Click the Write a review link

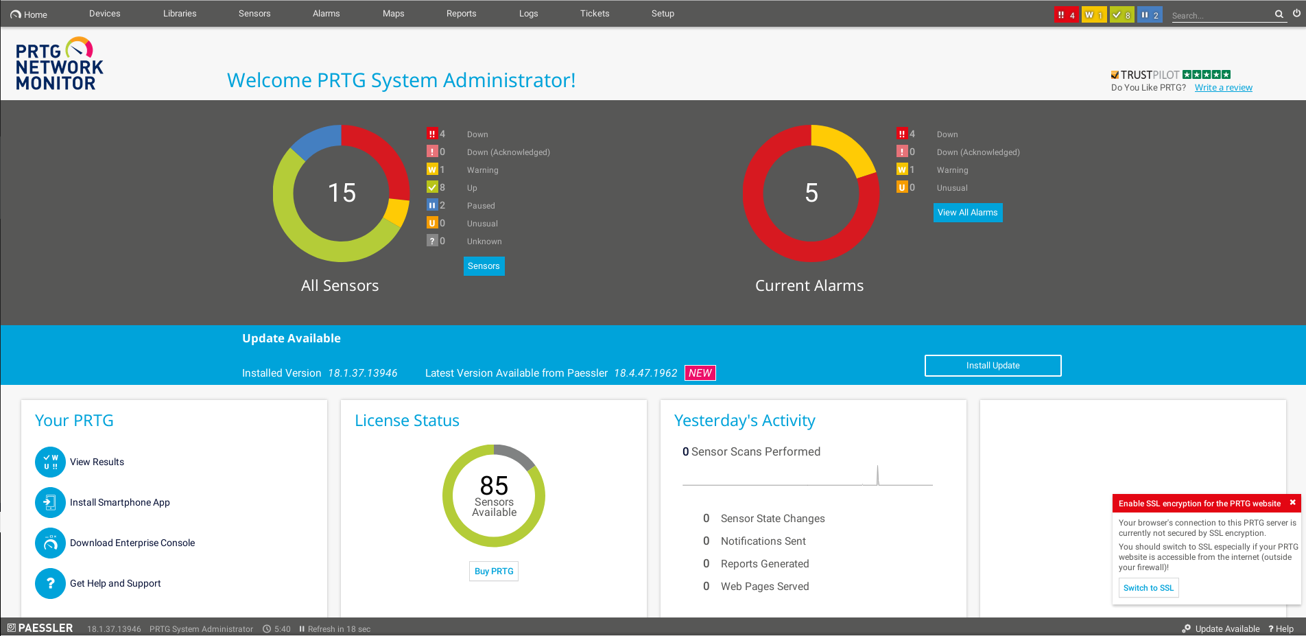tap(1223, 88)
